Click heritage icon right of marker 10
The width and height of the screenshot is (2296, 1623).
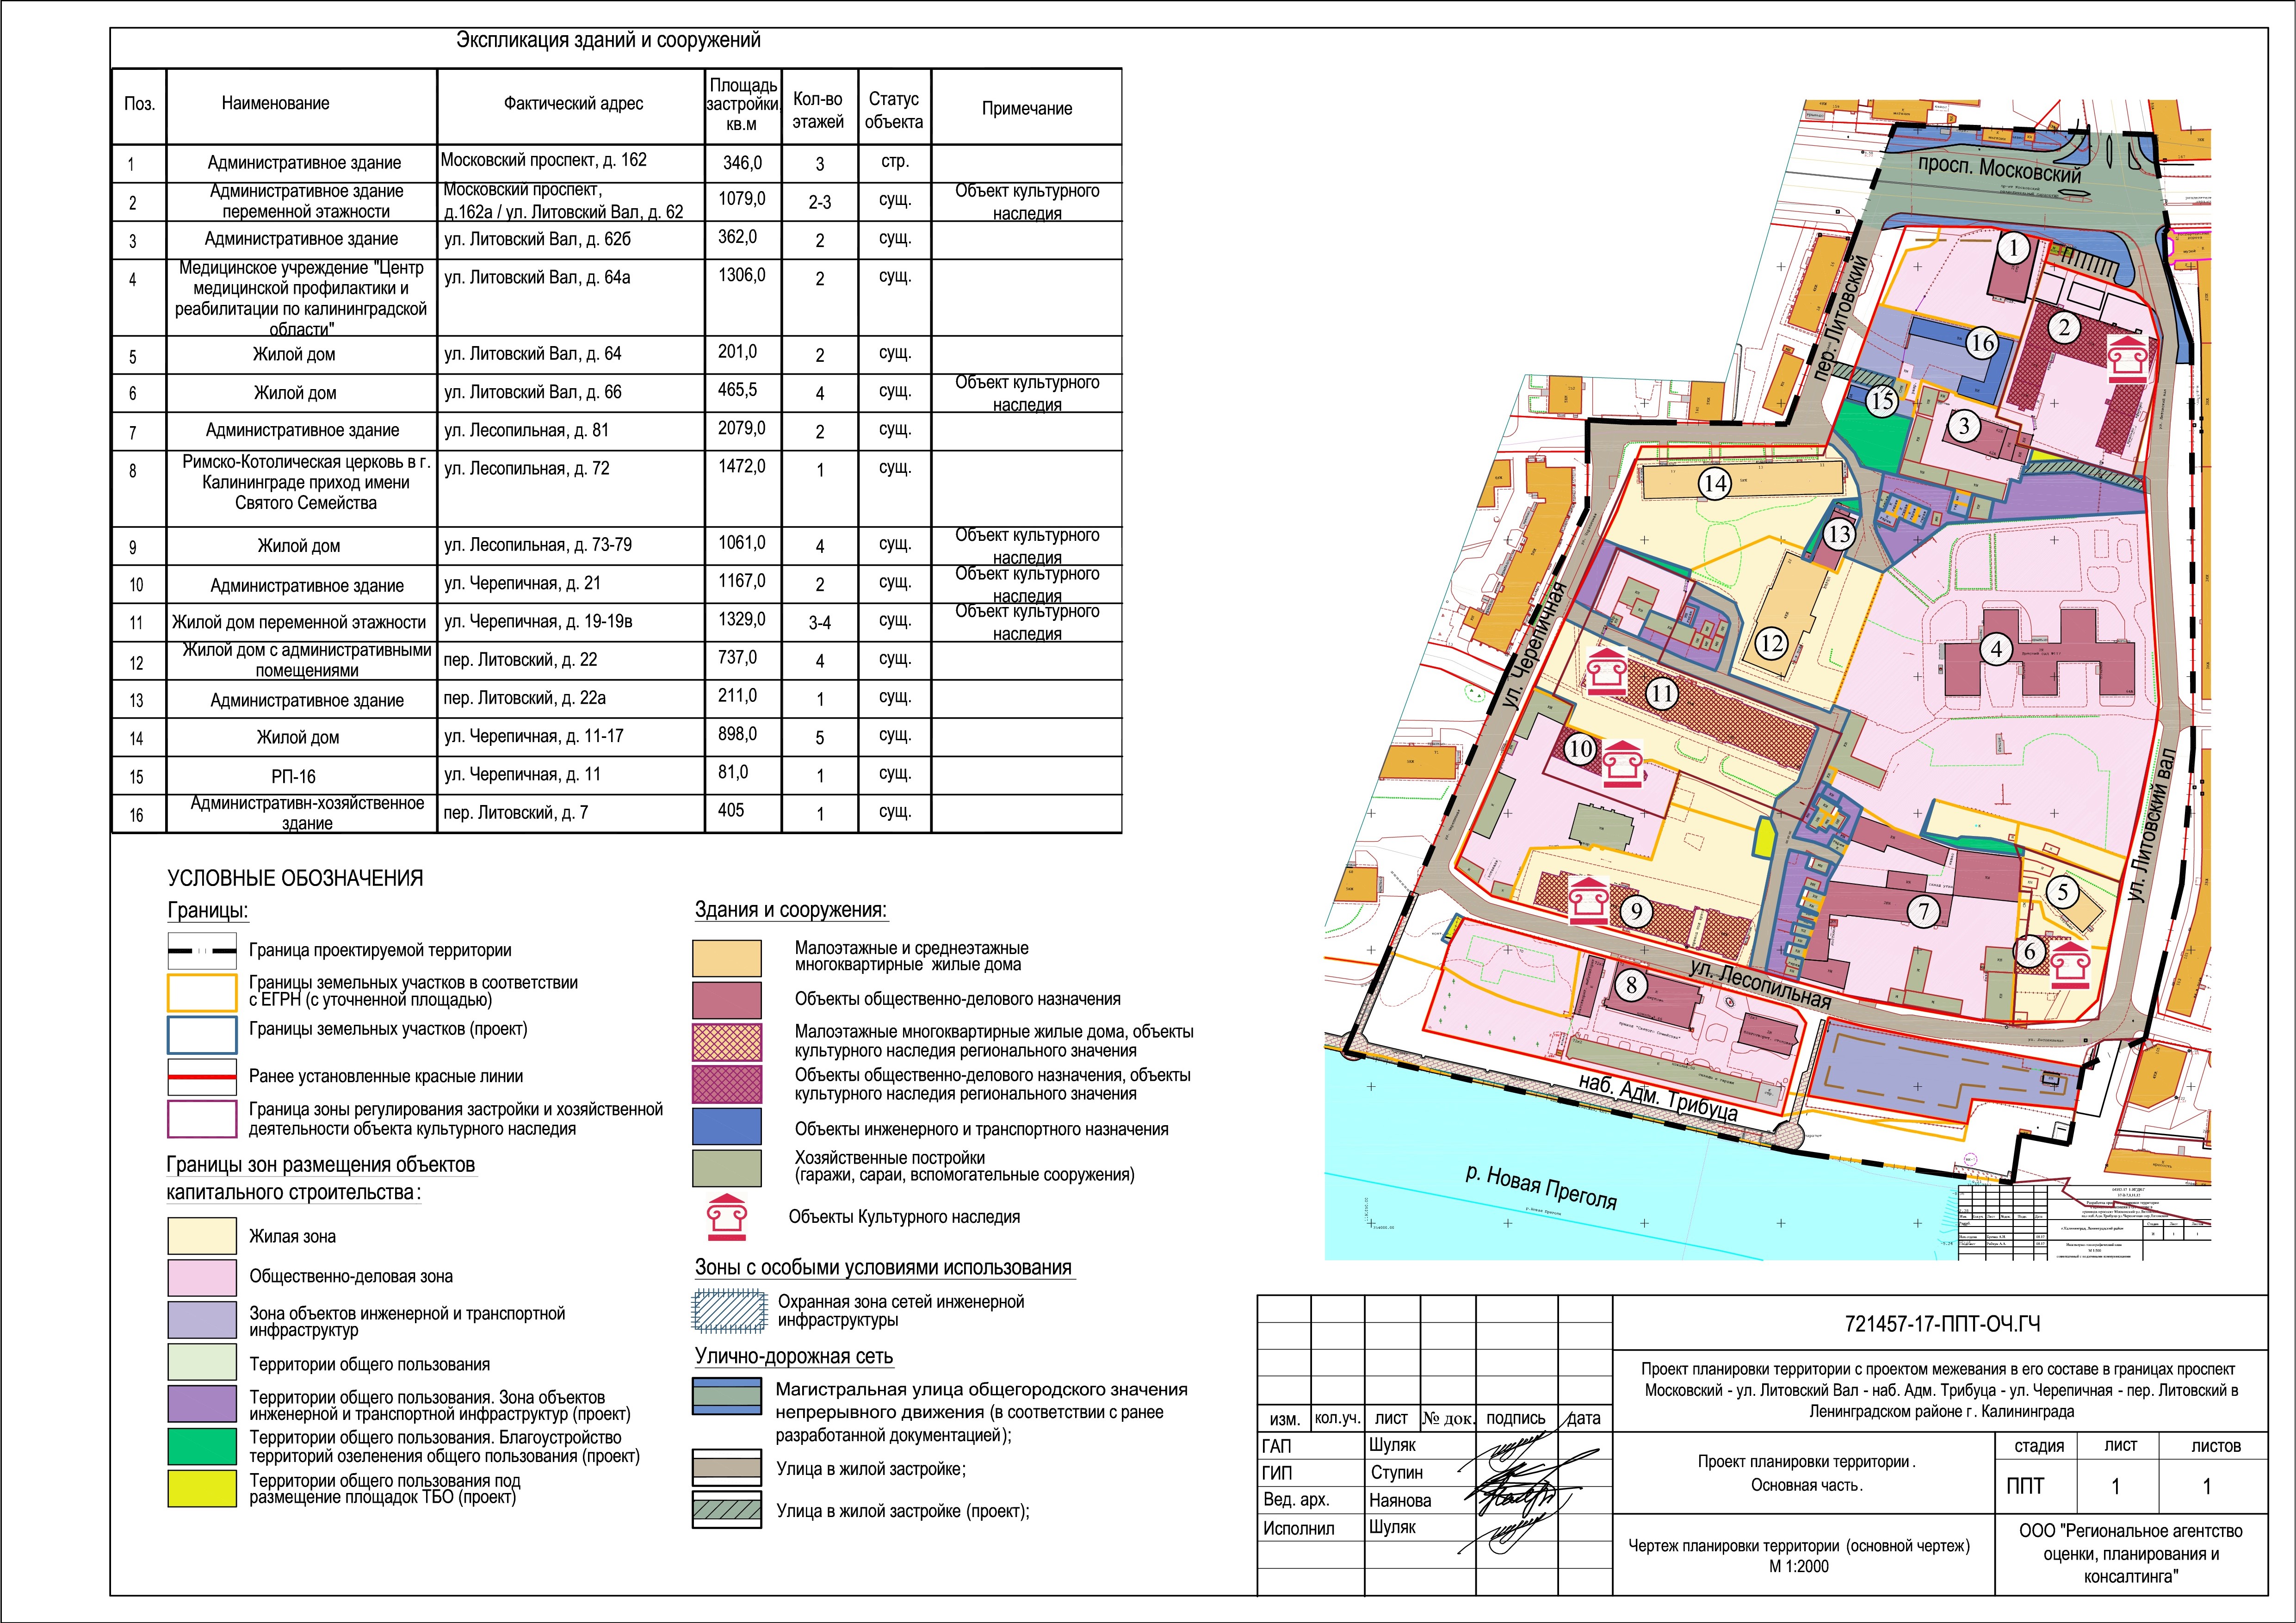click(1623, 765)
